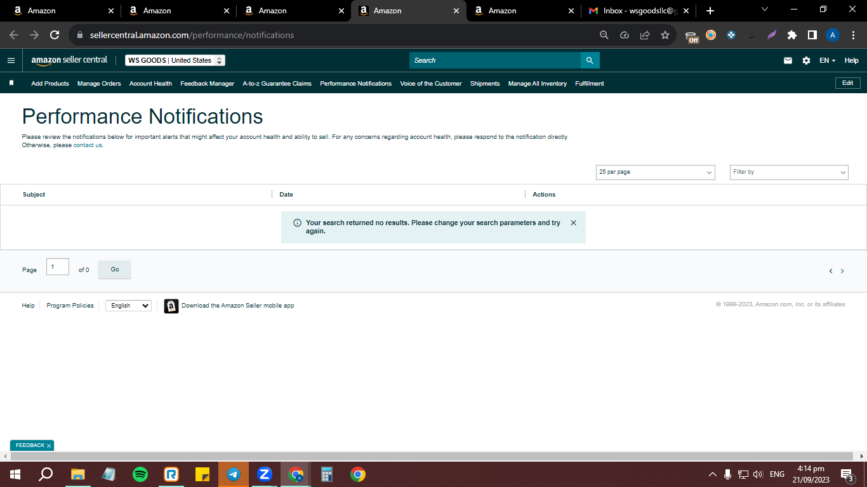Screen dimensions: 867x487
Task: Open File Explorer from taskbar
Action: click(78, 474)
